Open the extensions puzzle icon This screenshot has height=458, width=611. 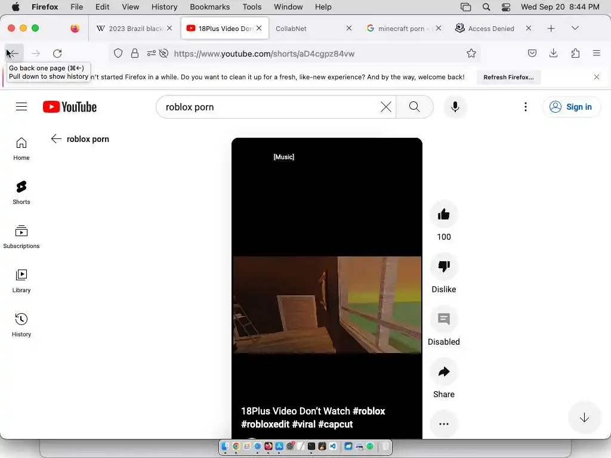[x=575, y=53]
